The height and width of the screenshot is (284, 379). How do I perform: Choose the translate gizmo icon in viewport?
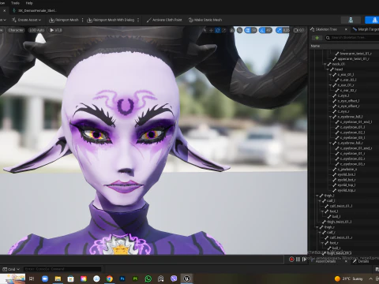click(211, 31)
